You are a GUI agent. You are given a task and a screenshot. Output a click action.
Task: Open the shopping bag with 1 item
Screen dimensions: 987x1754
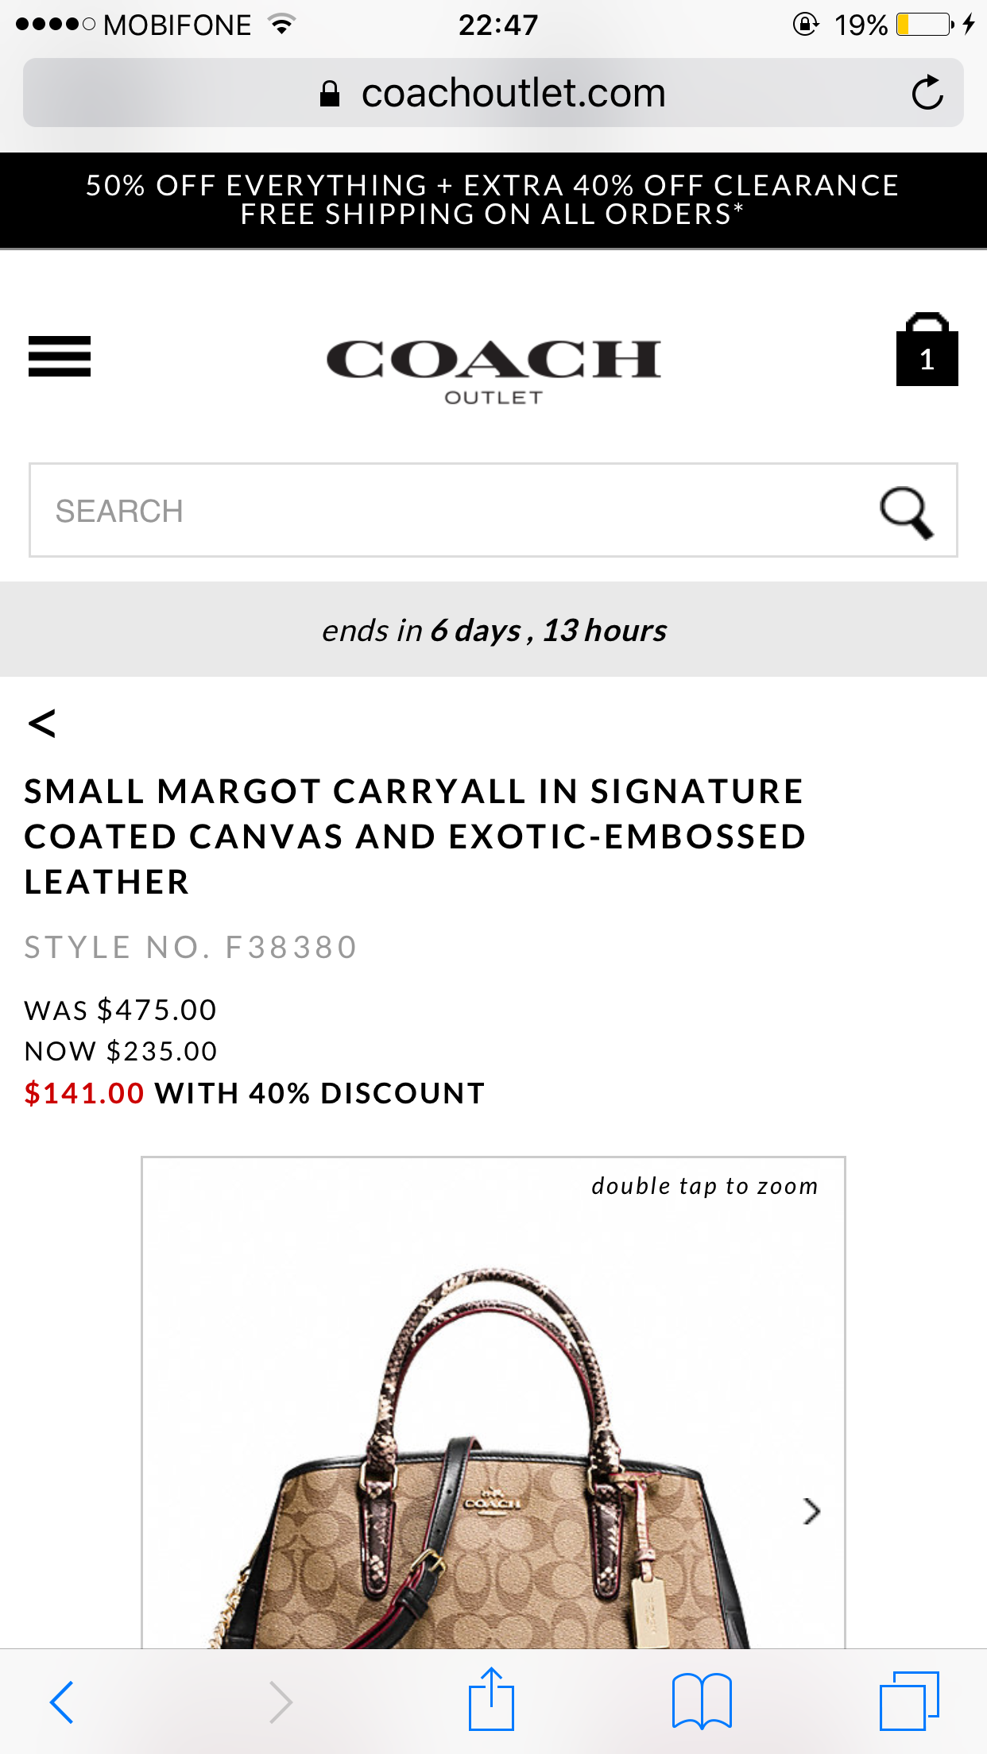point(927,350)
